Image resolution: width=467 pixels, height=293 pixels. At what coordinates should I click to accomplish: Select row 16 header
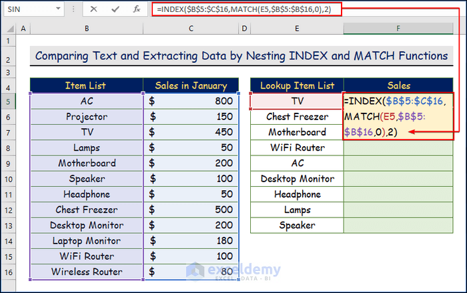coord(8,272)
